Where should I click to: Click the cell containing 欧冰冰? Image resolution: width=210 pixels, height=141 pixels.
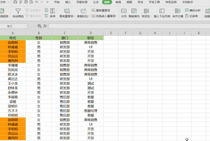tap(13, 74)
